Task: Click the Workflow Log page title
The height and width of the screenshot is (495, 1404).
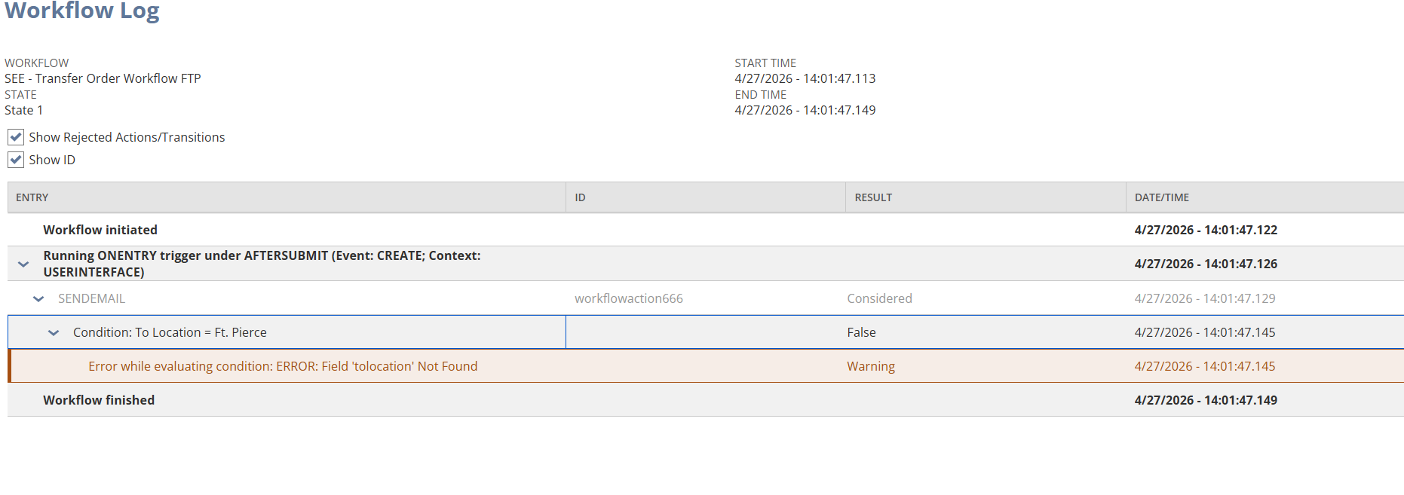Action: pyautogui.click(x=82, y=11)
